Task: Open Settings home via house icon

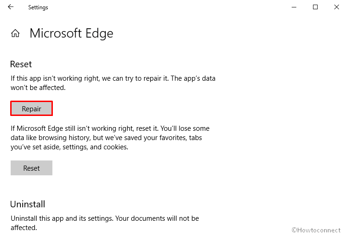Action: coord(15,33)
